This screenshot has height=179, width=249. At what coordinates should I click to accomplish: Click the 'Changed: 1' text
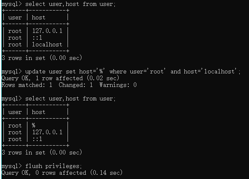(x=76, y=85)
